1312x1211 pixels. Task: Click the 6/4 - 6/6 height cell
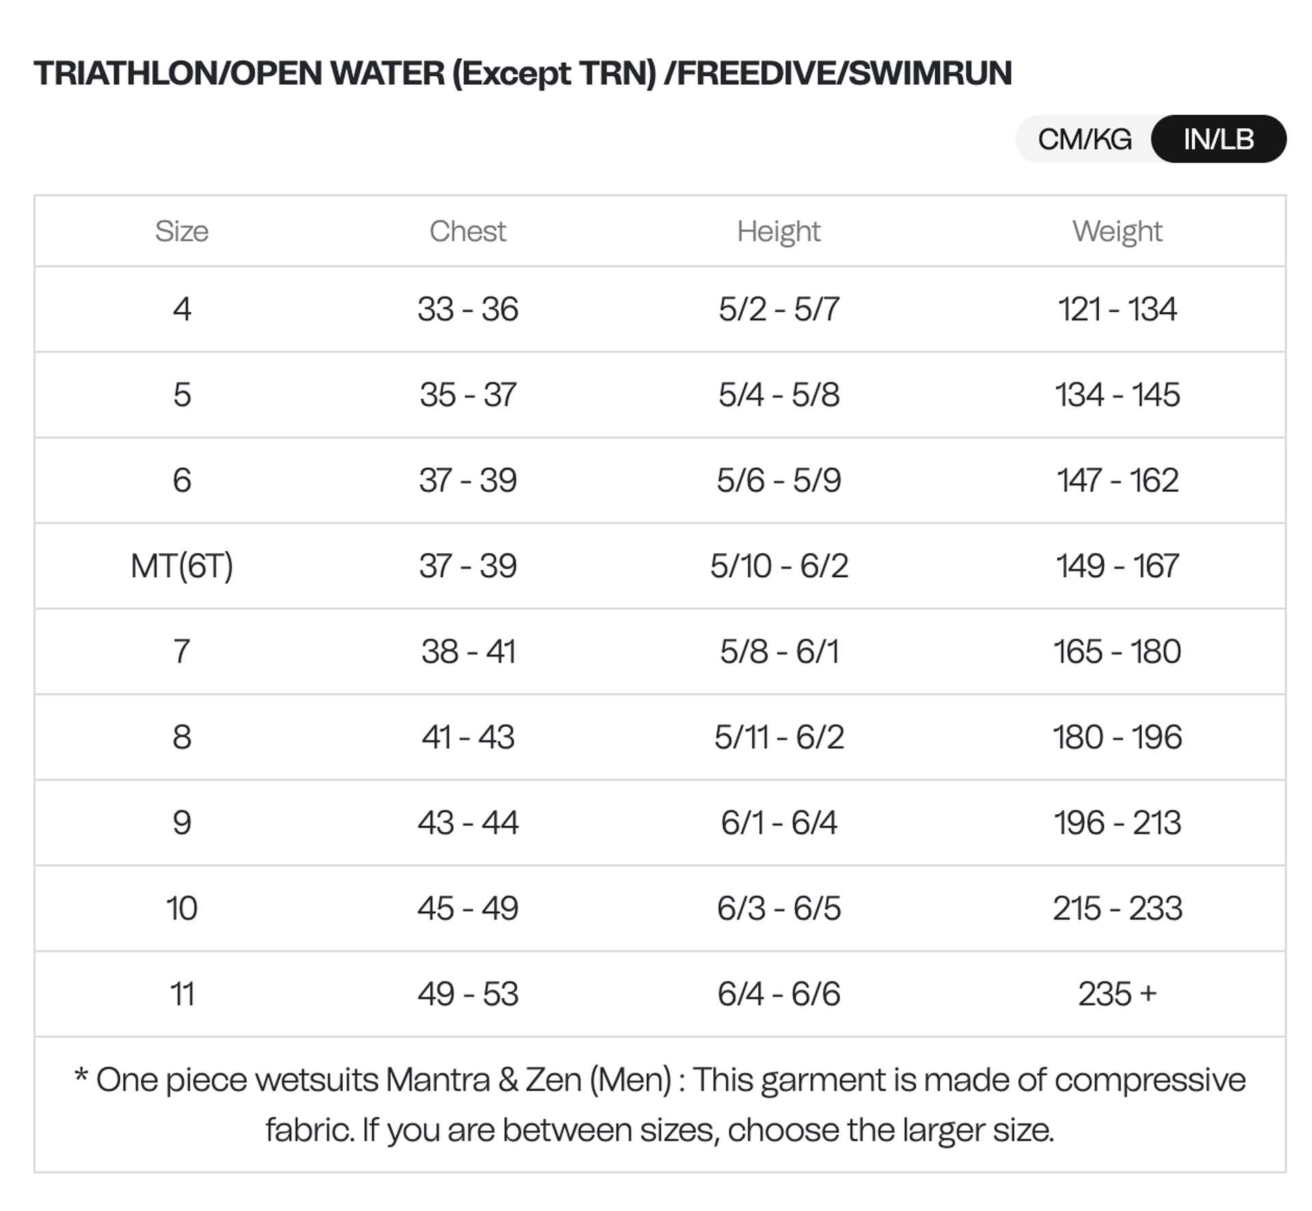click(x=778, y=994)
